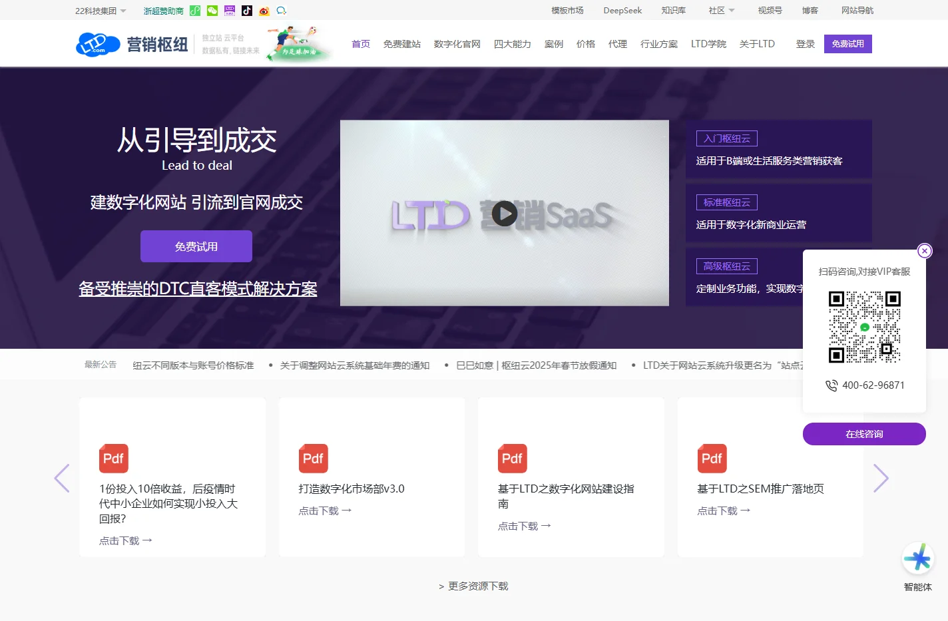Click the 登录 link
The width and height of the screenshot is (948, 621).
coord(806,44)
